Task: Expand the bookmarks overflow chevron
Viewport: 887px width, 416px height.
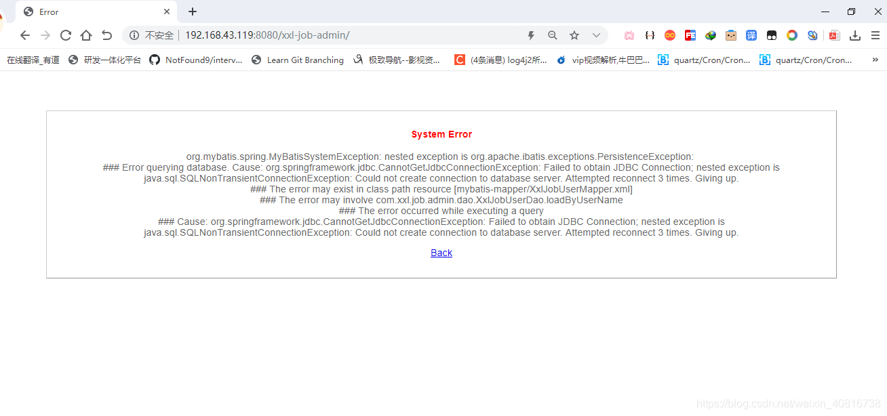Action: pos(875,60)
